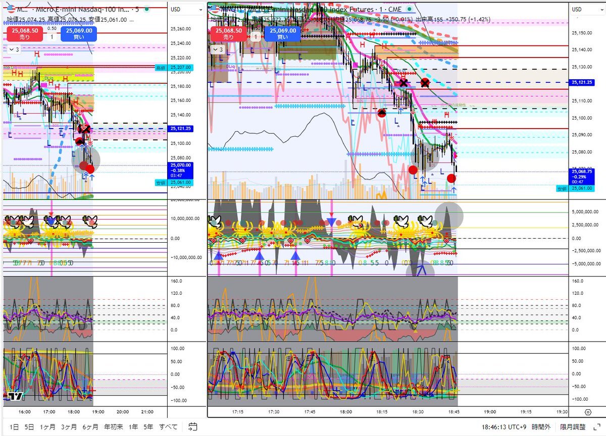Select the すべて range tab
This screenshot has width=606, height=436.
pyautogui.click(x=168, y=427)
